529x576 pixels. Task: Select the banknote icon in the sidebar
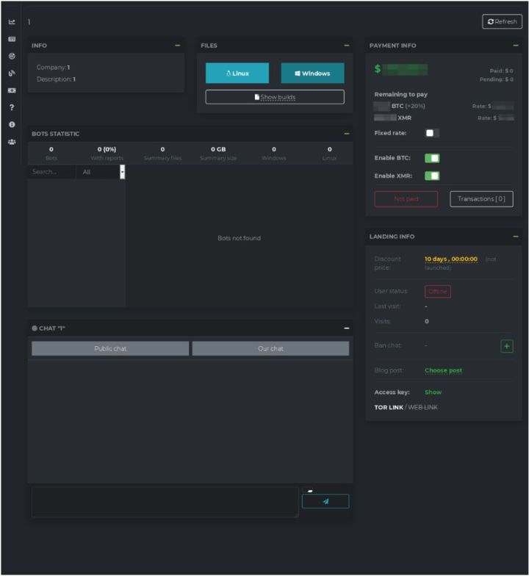coord(12,90)
